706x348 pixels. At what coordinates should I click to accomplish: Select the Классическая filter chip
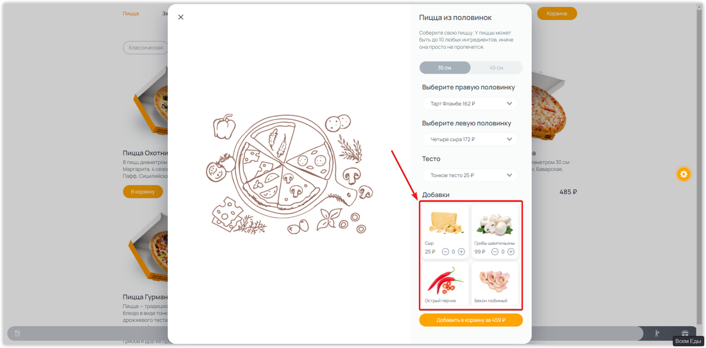pos(145,47)
